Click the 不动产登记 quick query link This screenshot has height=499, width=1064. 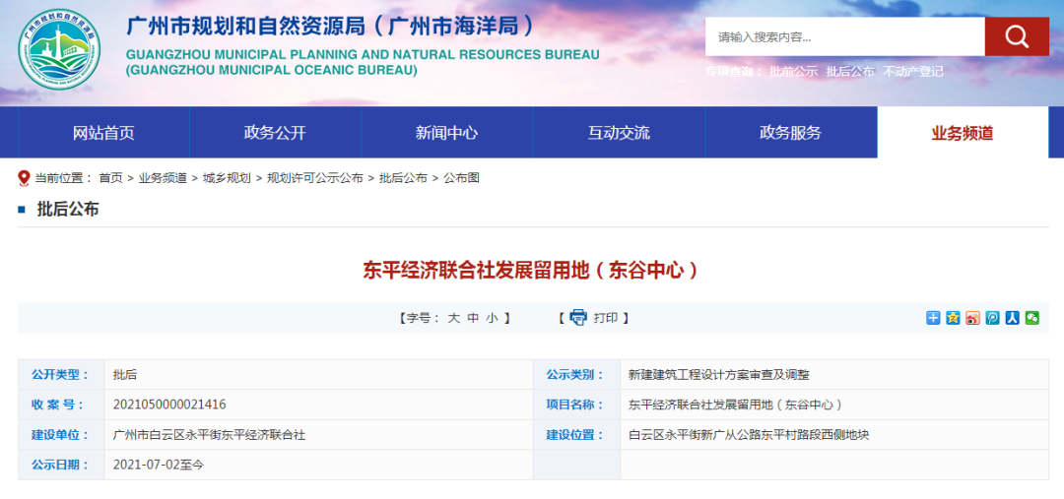(913, 72)
